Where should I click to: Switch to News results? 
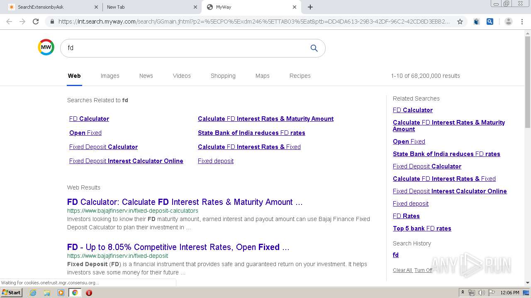146,76
